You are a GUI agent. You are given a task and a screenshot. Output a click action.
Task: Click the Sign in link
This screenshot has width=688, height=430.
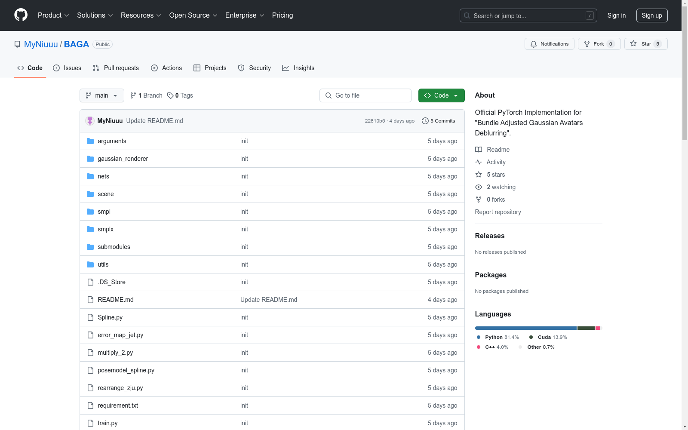(x=617, y=15)
